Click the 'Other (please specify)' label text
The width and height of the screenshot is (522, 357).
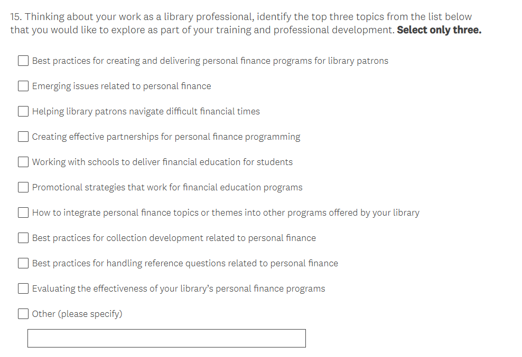[77, 314]
